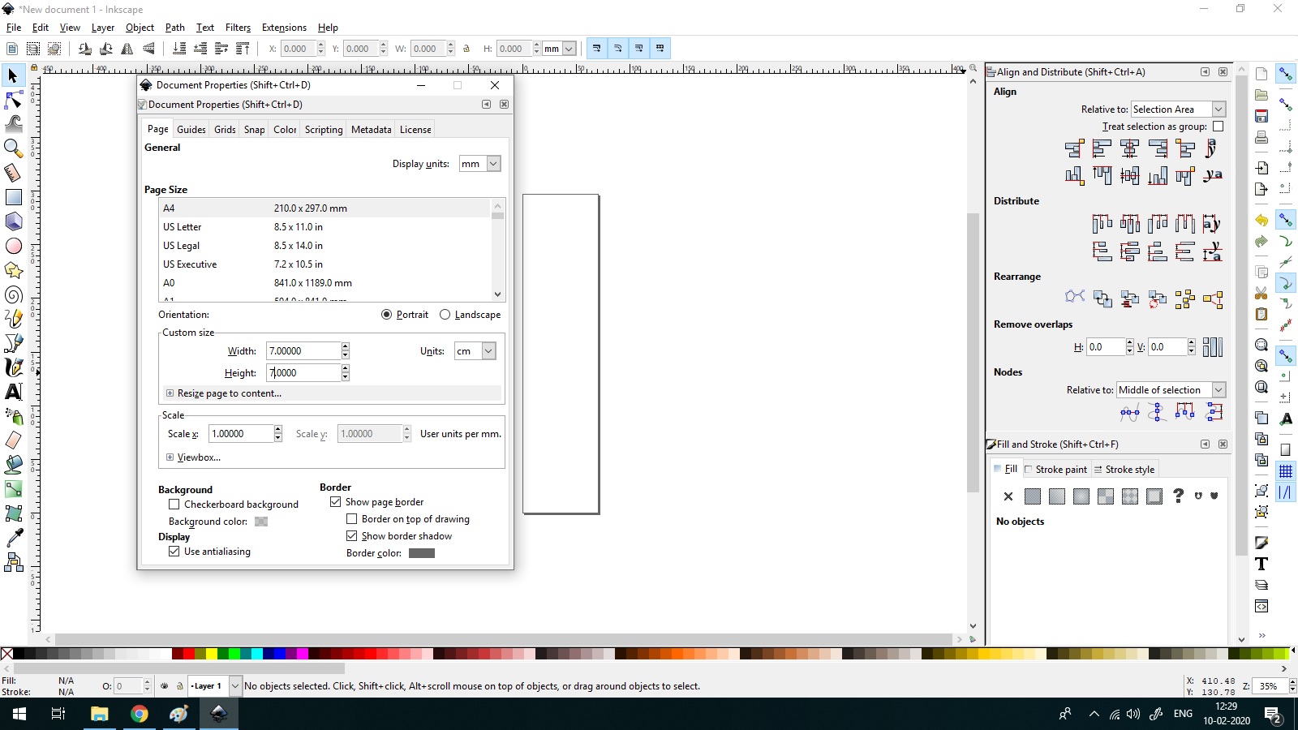Select A0 page size row

pos(325,283)
